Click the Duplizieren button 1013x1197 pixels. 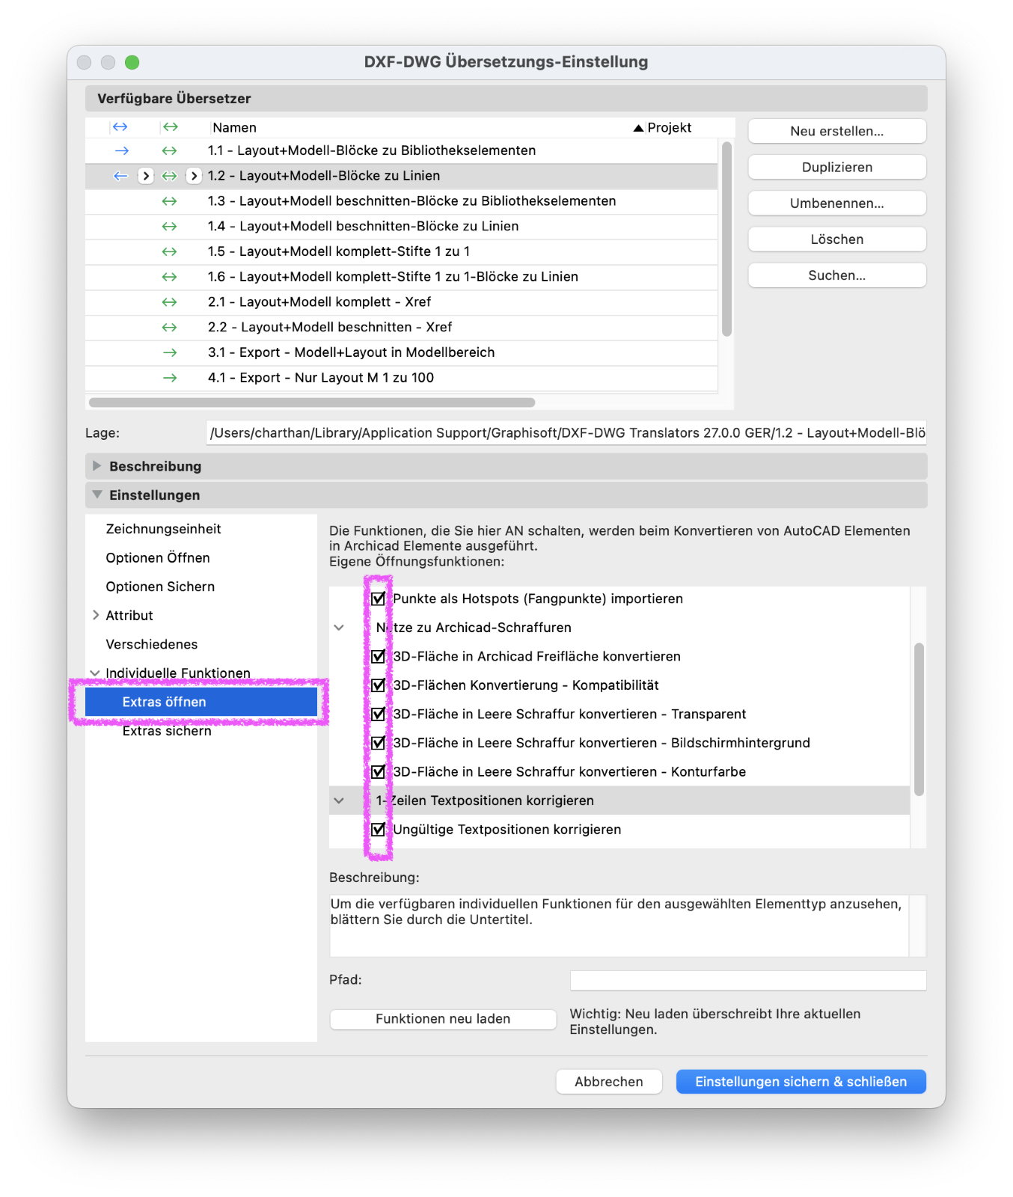pos(837,167)
